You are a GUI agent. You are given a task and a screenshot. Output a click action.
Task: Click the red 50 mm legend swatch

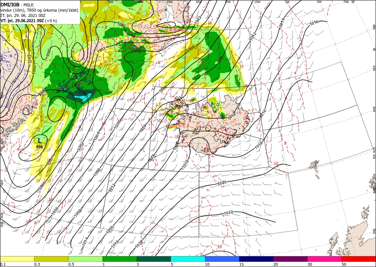359,259
